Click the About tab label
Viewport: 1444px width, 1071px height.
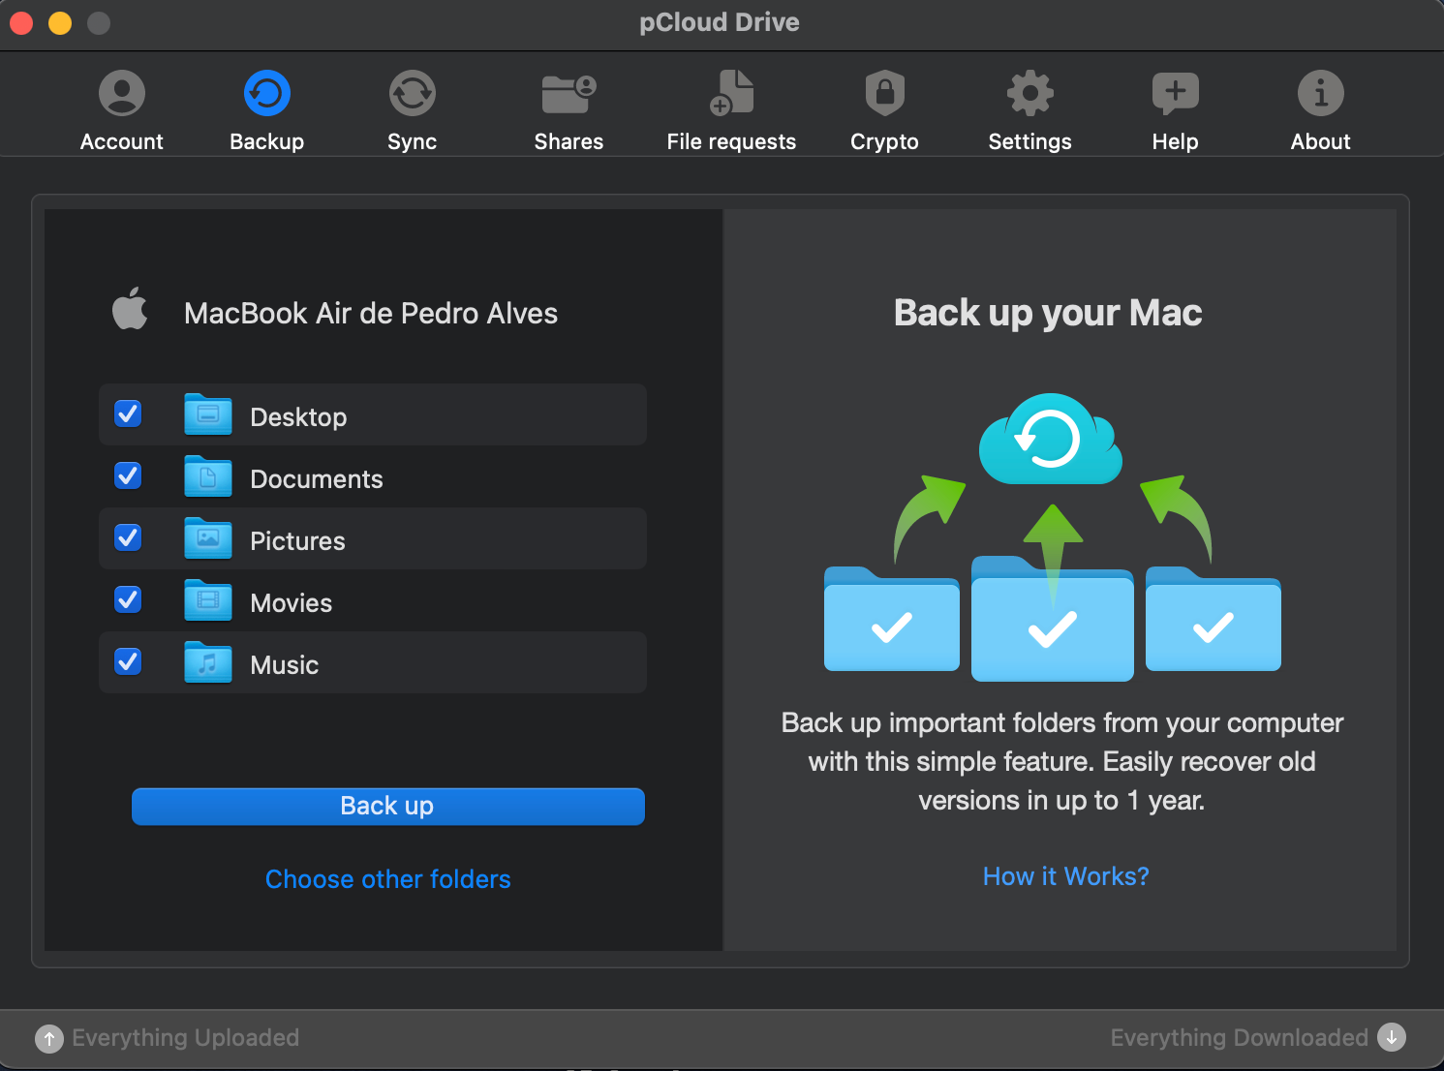(x=1321, y=141)
